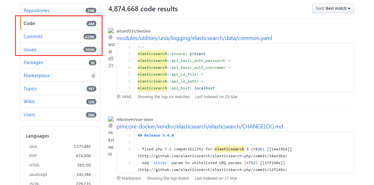The height and width of the screenshot is (185, 374).
Task: Open the Sort: Best match dropdown
Action: pos(333,8)
